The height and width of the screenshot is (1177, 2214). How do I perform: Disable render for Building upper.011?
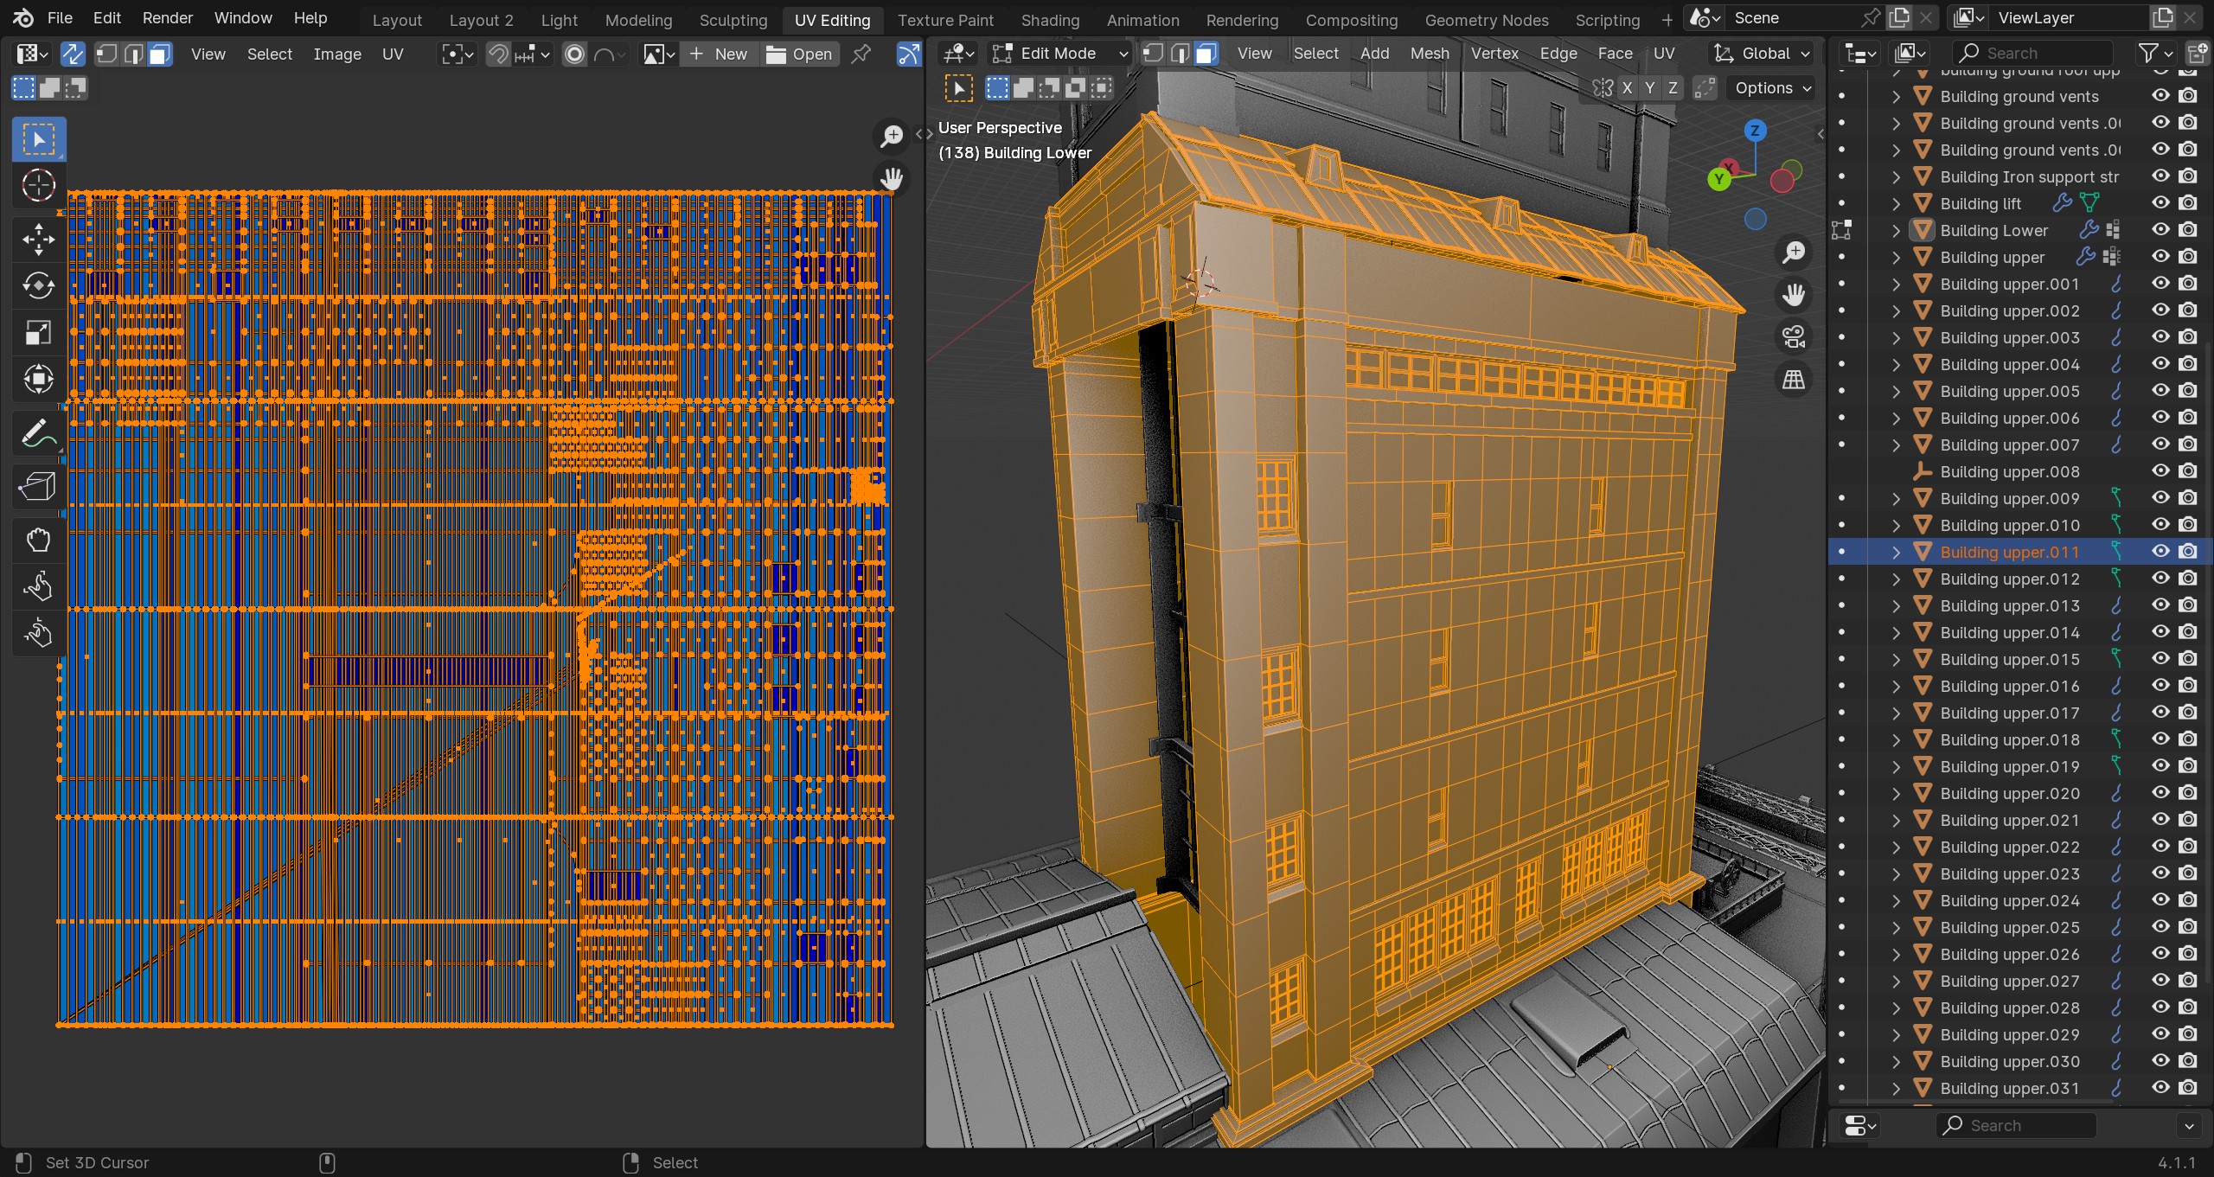(2188, 551)
